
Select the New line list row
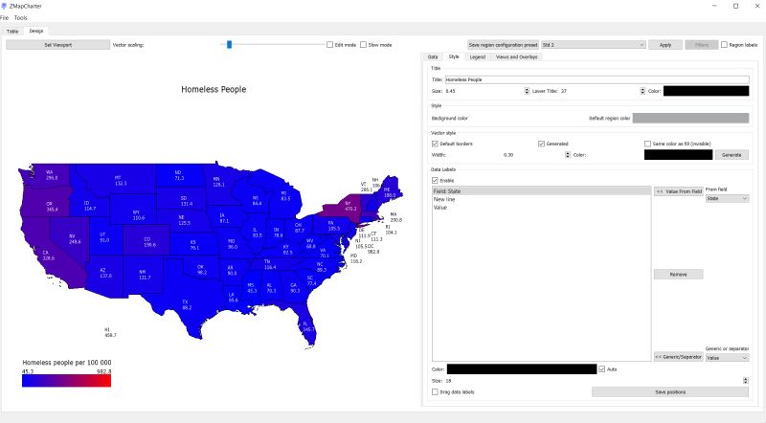click(541, 199)
